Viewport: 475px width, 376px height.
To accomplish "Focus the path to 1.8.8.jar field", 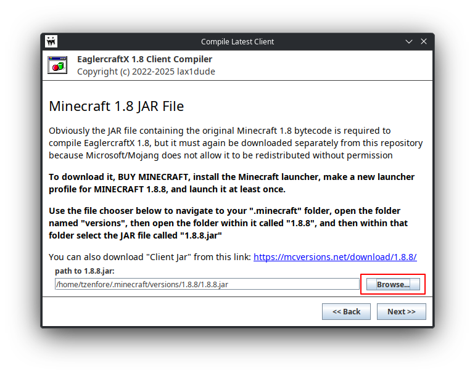I will click(207, 284).
